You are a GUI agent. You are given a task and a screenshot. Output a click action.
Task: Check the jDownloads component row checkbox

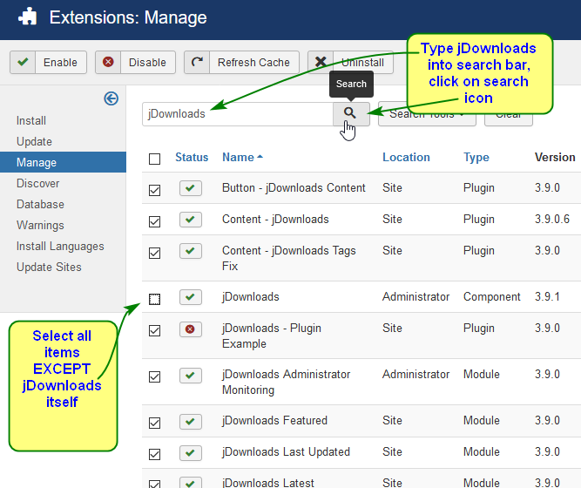tap(154, 299)
